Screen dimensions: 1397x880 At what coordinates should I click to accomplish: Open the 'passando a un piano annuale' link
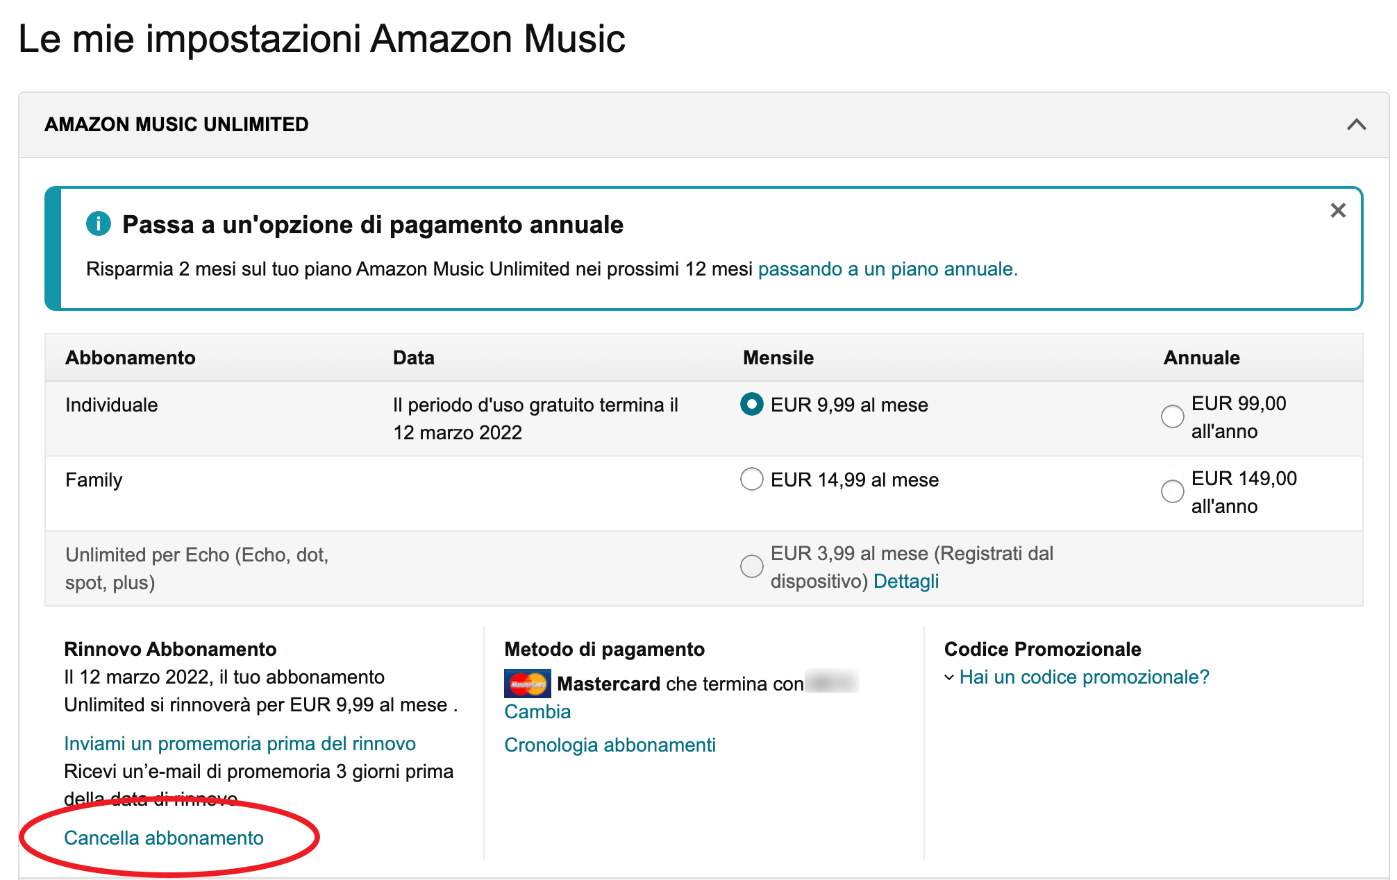point(887,269)
